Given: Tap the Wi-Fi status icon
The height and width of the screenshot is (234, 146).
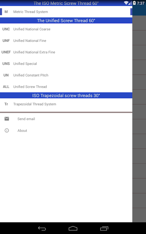Looking at the screenshot, I should click(x=126, y=3).
